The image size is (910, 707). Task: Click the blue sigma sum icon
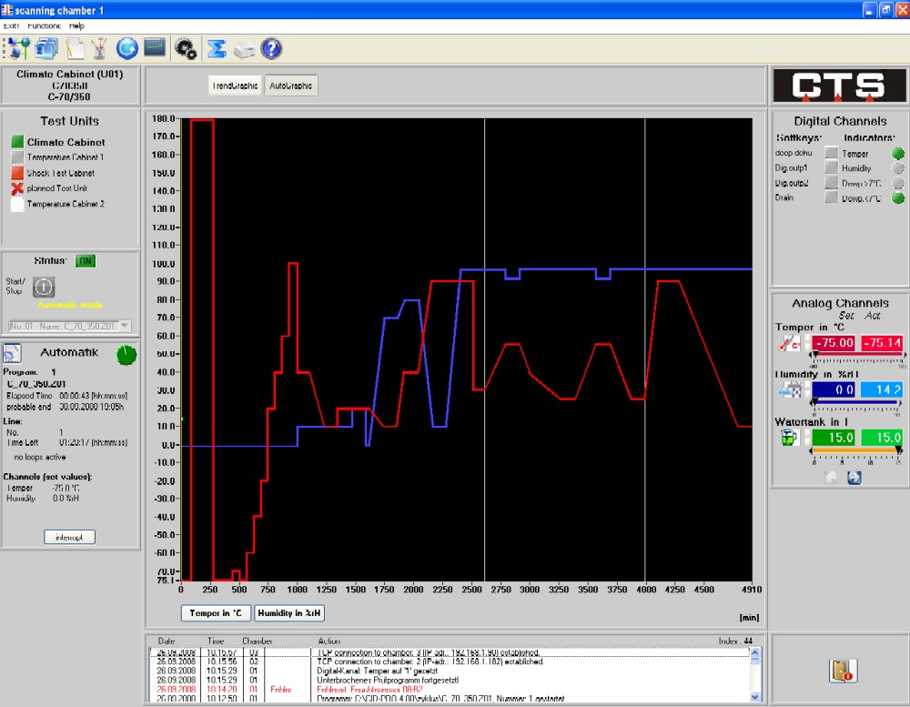pyautogui.click(x=217, y=49)
